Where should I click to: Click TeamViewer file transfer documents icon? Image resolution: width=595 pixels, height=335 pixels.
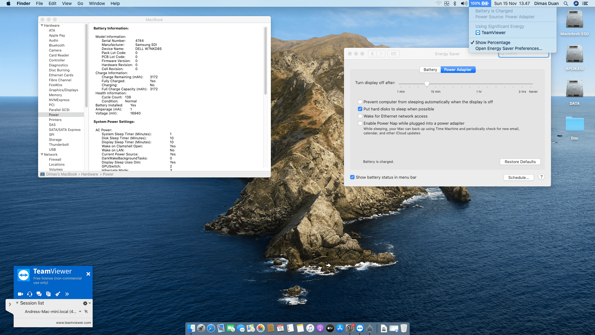point(48,294)
